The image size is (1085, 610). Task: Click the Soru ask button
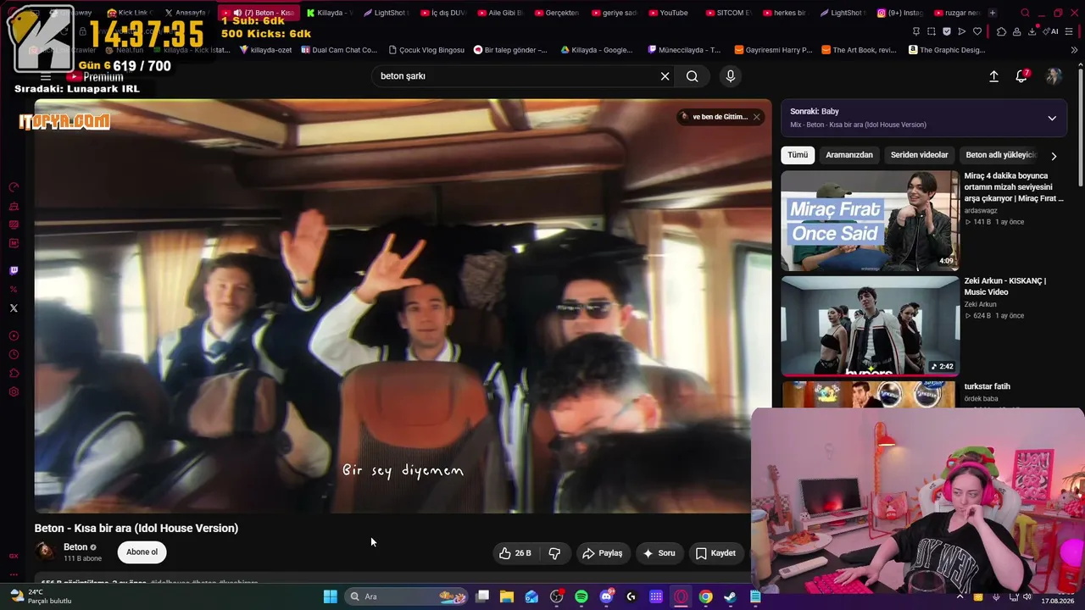tap(659, 553)
